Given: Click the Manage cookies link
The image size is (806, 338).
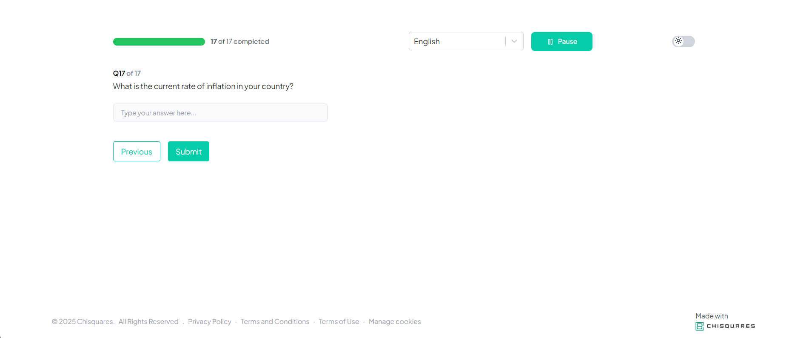Looking at the screenshot, I should point(395,322).
